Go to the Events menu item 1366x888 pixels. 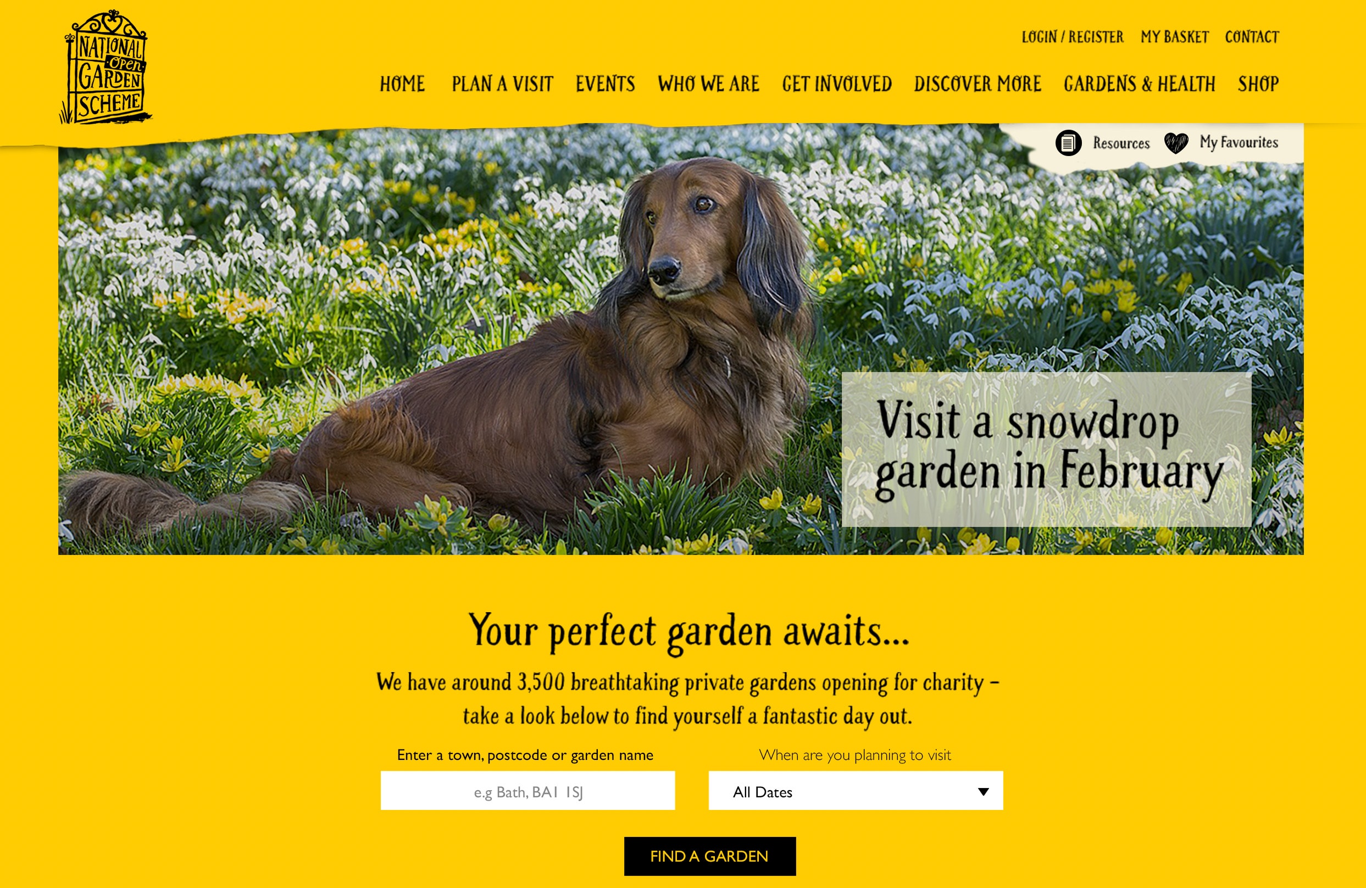click(x=606, y=84)
